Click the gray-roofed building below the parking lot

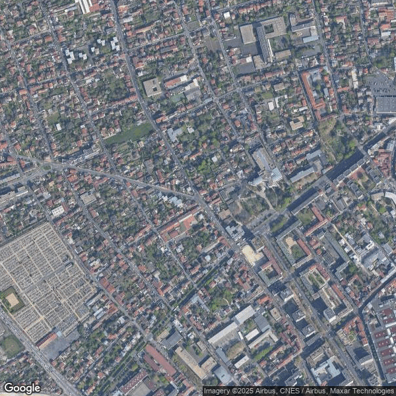(385, 105)
